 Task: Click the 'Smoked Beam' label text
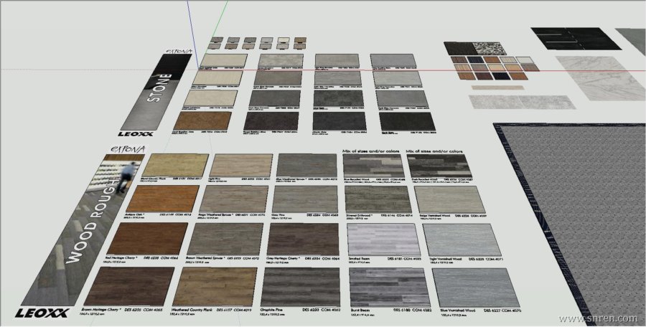click(358, 259)
